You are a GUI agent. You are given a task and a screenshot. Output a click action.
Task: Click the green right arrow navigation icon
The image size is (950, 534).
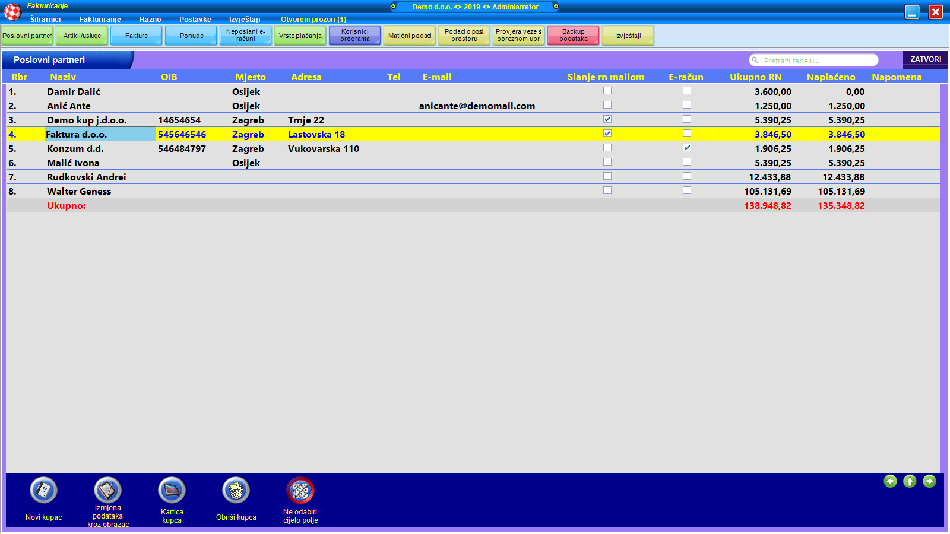click(929, 481)
